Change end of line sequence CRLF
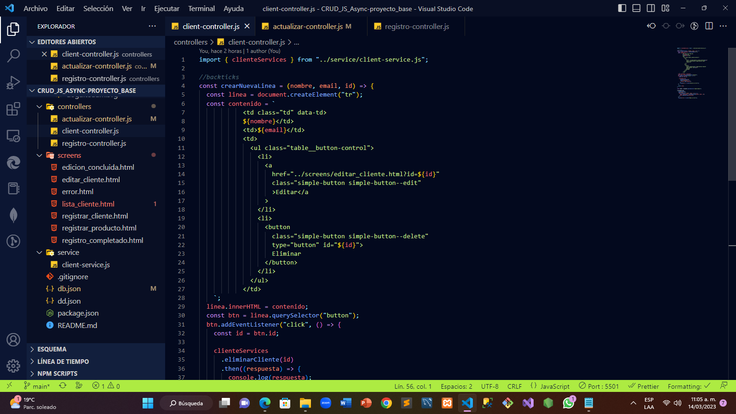This screenshot has height=414, width=736. point(514,386)
